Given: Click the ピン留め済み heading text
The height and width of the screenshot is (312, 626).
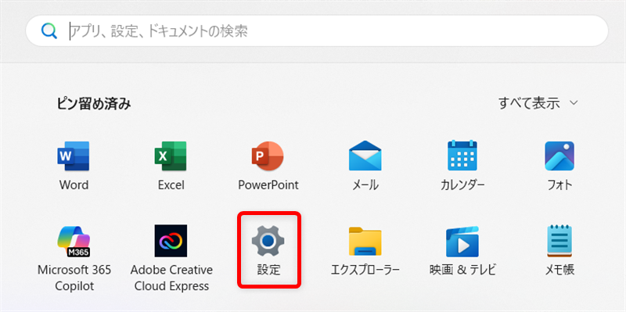Looking at the screenshot, I should click(94, 104).
